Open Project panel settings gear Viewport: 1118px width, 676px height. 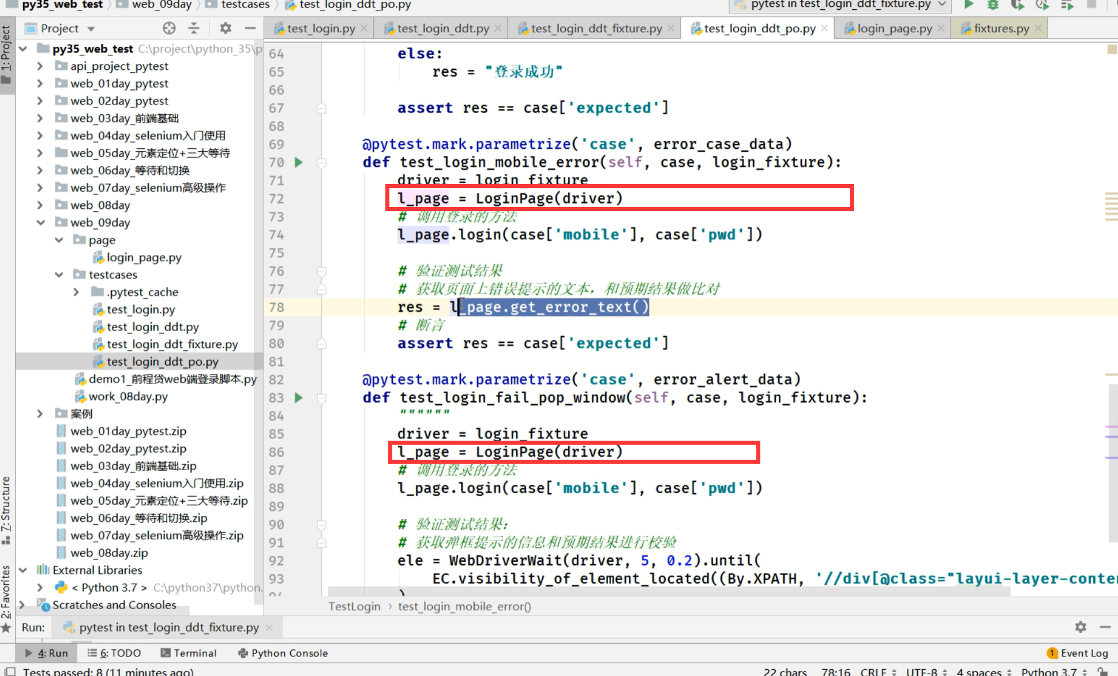(226, 28)
